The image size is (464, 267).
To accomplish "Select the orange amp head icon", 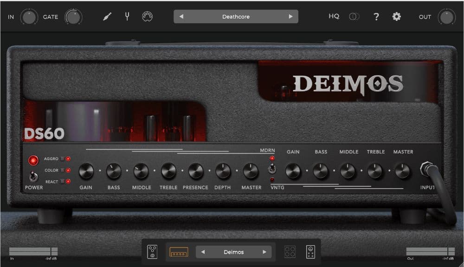I will click(x=179, y=252).
